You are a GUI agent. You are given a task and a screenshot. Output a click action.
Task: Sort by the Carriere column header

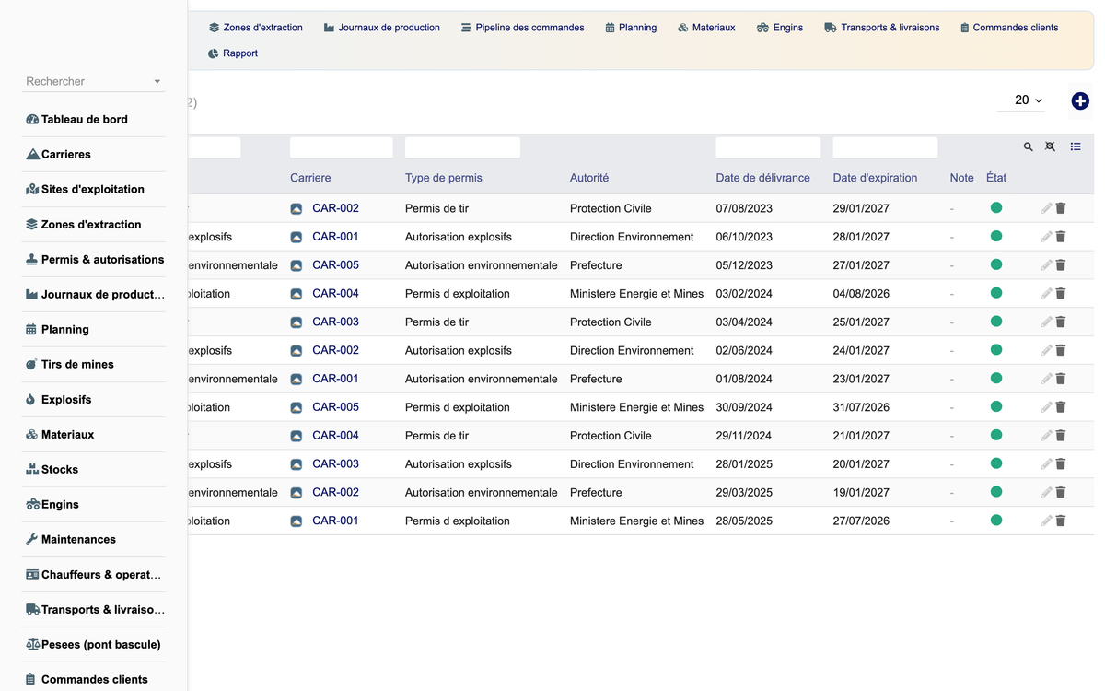(310, 178)
